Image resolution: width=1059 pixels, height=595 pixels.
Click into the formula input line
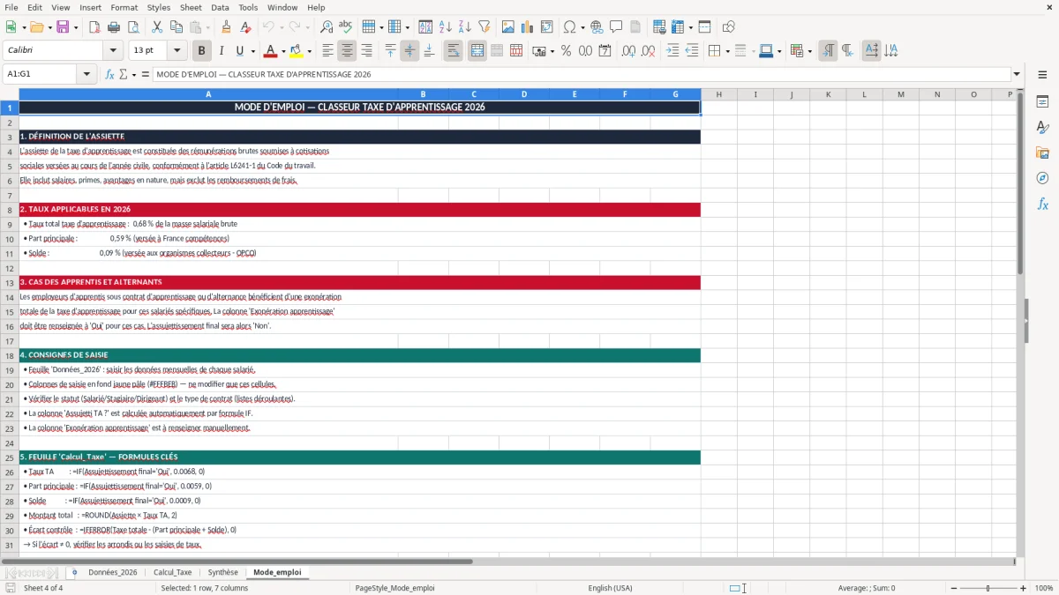581,74
